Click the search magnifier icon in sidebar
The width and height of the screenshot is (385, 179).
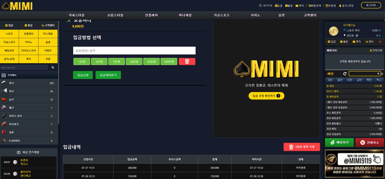pyautogui.click(x=53, y=67)
